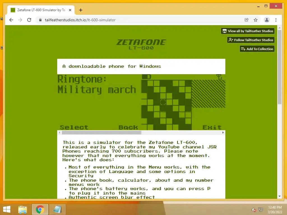Image resolution: width=287 pixels, height=215 pixels.
Task: Click the 'This is a simulator for the Zetafone' paragraph
Action: 140,151
